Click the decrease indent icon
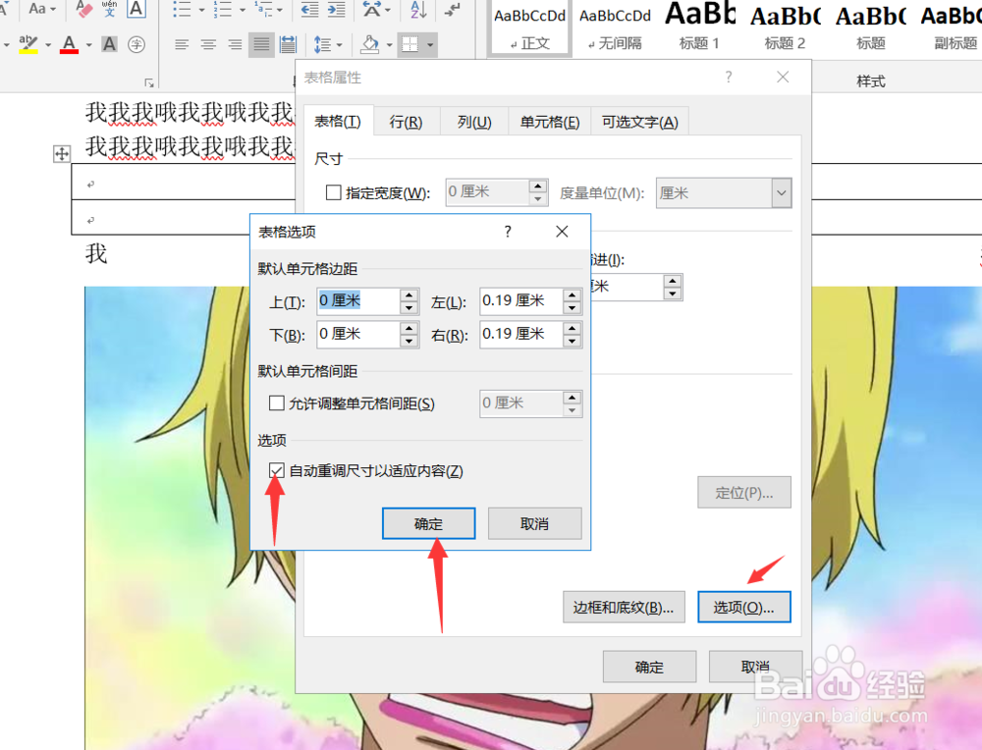 tap(309, 9)
